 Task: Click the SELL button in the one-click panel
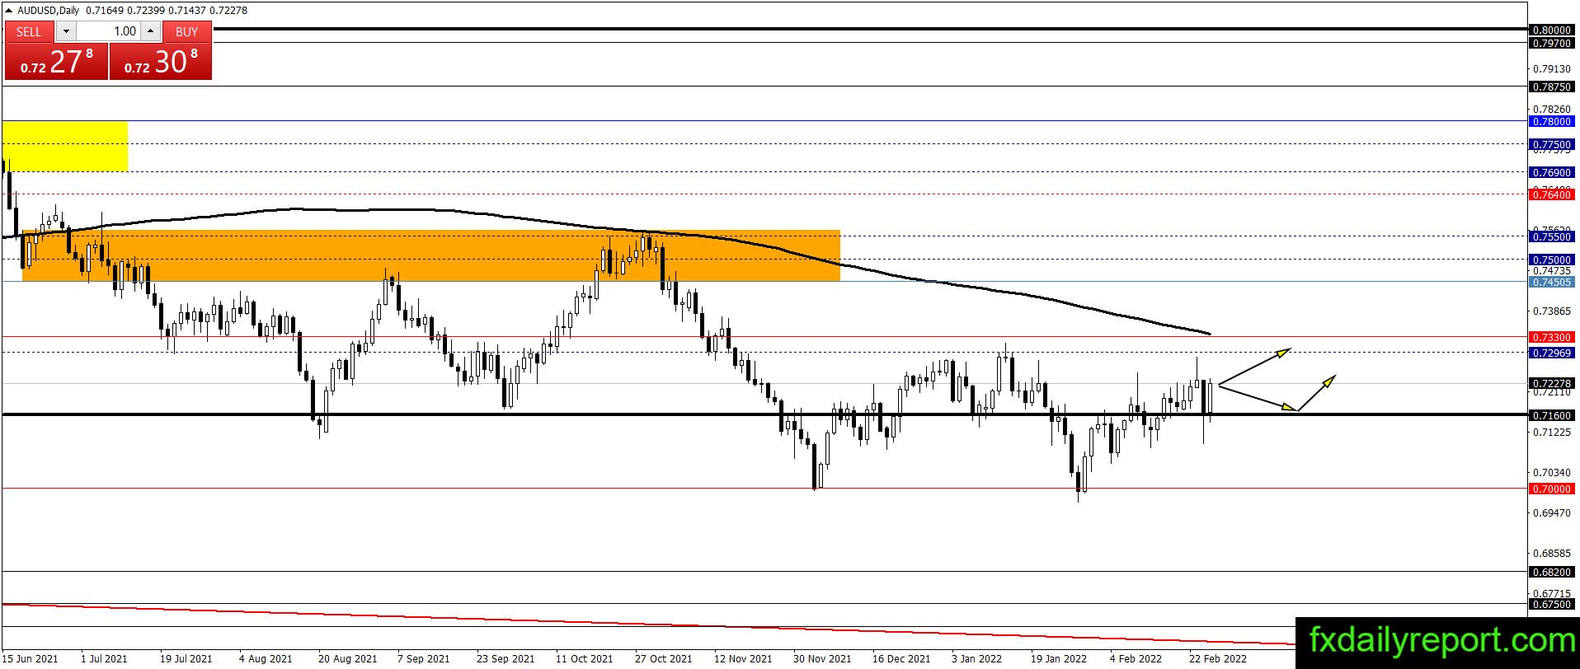[x=29, y=31]
